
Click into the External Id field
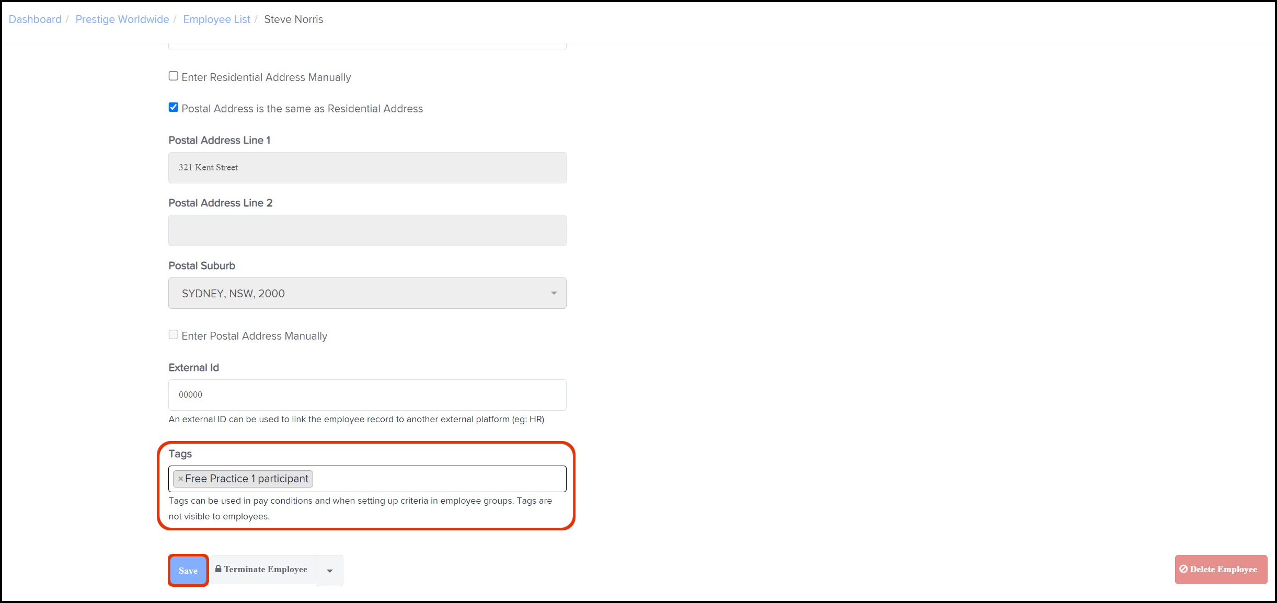pyautogui.click(x=367, y=395)
